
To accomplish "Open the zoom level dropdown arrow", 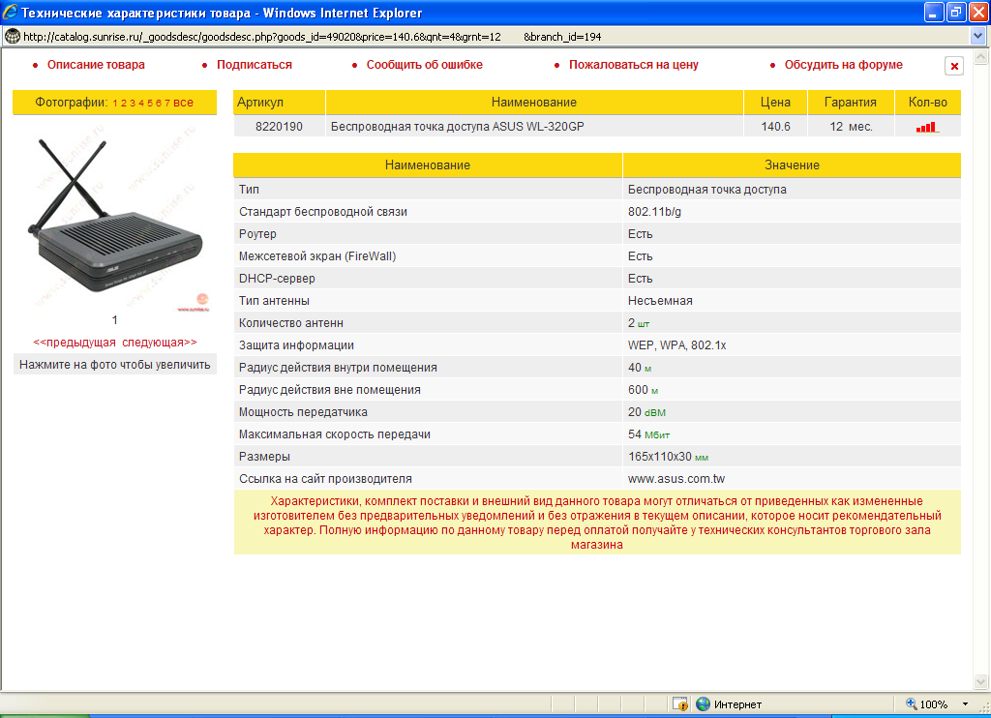I will click(965, 704).
